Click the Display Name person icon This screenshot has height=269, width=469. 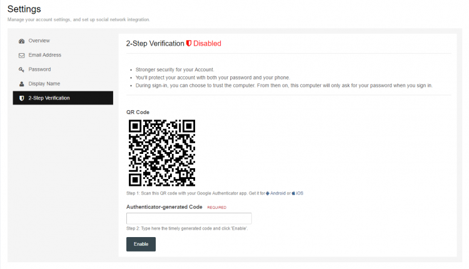(x=21, y=84)
